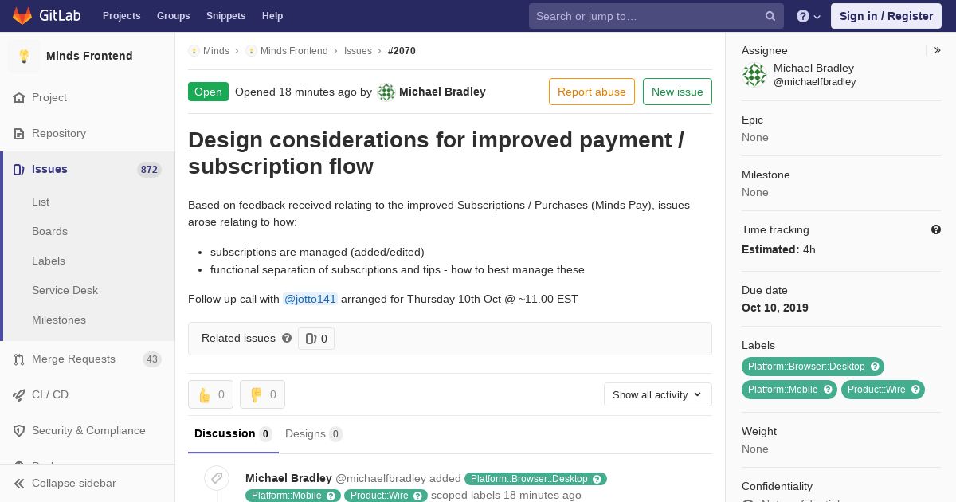Click help icon on activity Platform::Browser::Desktop label

[597, 479]
